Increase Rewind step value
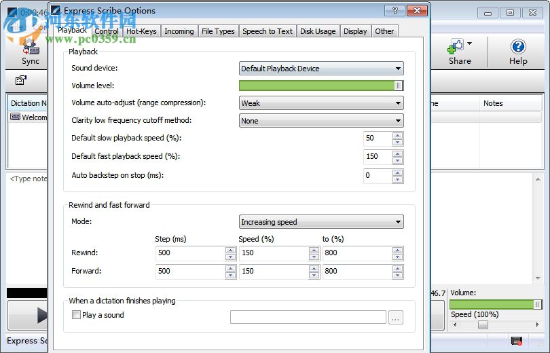The height and width of the screenshot is (353, 550). point(230,250)
